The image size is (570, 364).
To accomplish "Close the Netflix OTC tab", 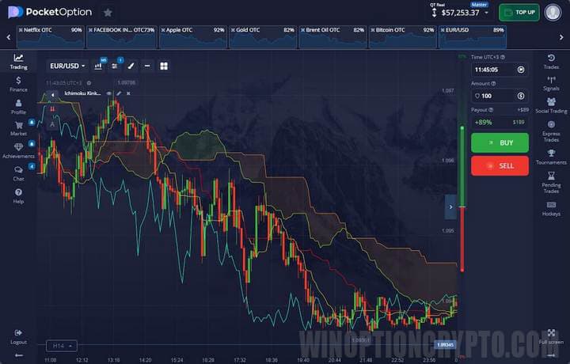I will point(21,30).
